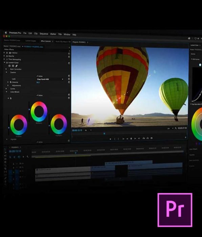Open the Clip menu
This screenshot has height=237, width=202.
point(36,34)
